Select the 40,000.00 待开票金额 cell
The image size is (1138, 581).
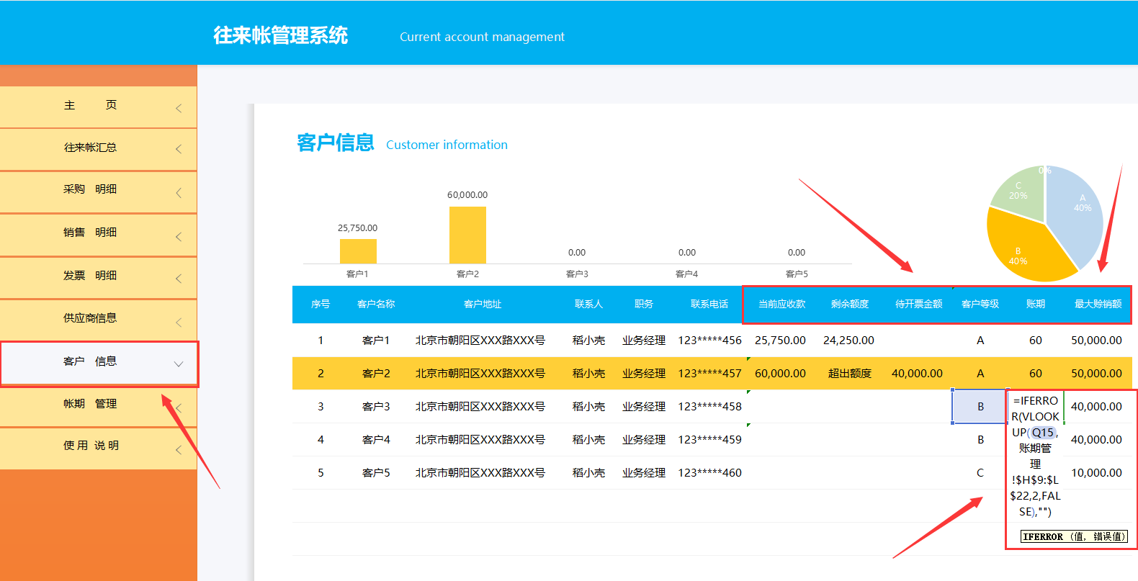(917, 373)
